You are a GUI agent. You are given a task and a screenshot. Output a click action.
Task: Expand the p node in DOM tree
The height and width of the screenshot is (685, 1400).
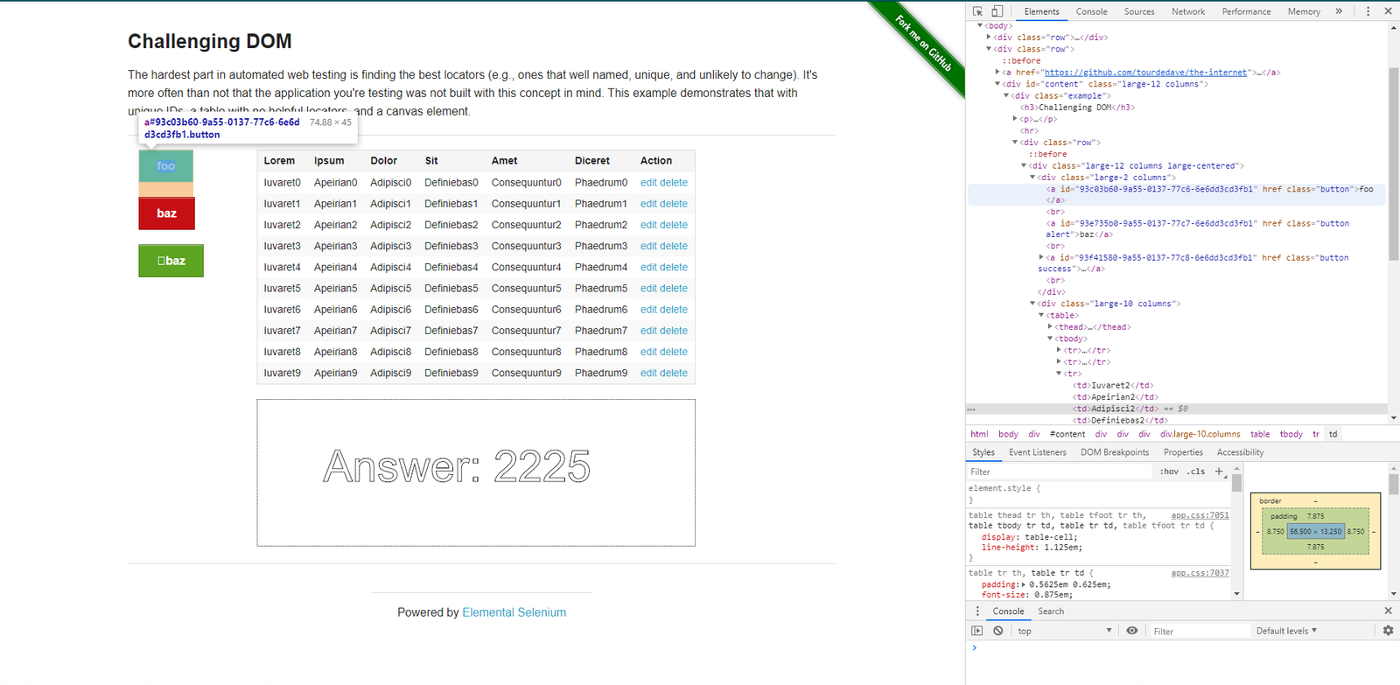pyautogui.click(x=1015, y=119)
